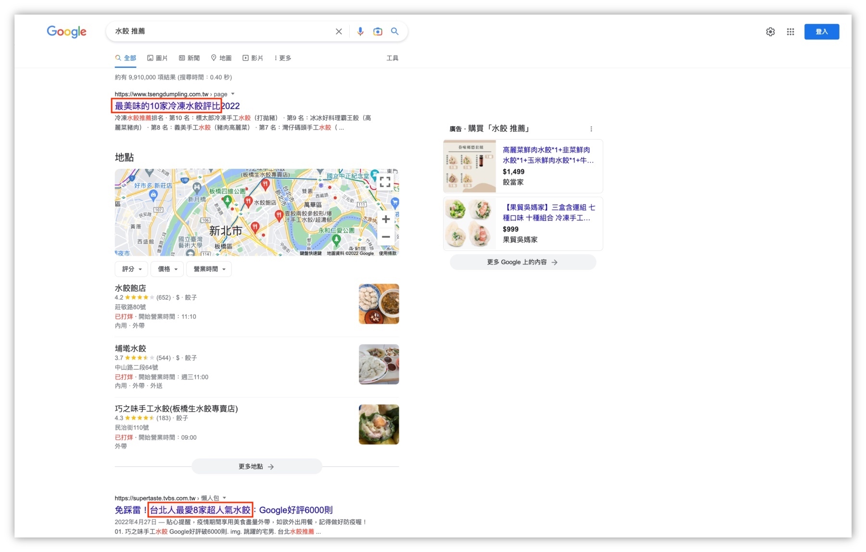This screenshot has width=866, height=552.
Task: Open the 價格 price filter dropdown
Action: tap(166, 269)
